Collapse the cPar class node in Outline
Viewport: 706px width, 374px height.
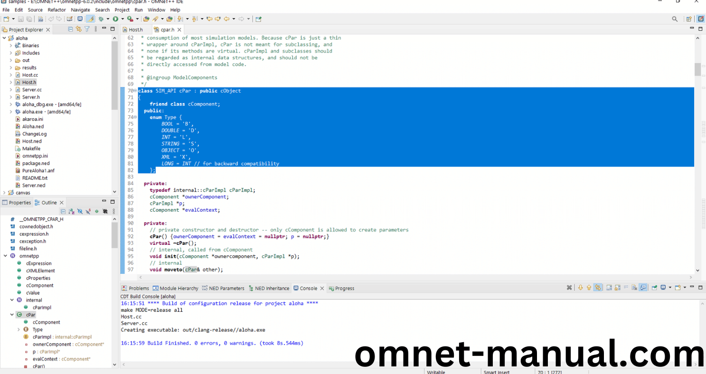click(x=11, y=315)
